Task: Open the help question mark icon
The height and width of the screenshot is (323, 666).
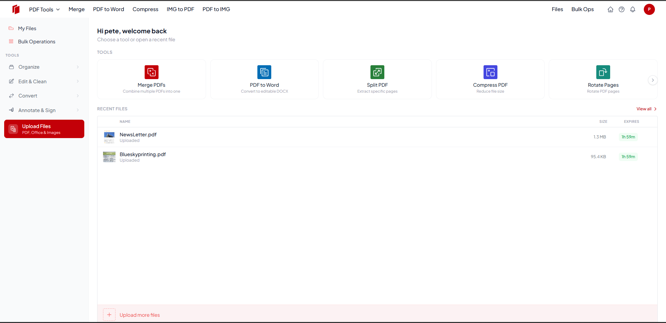Action: tap(622, 9)
